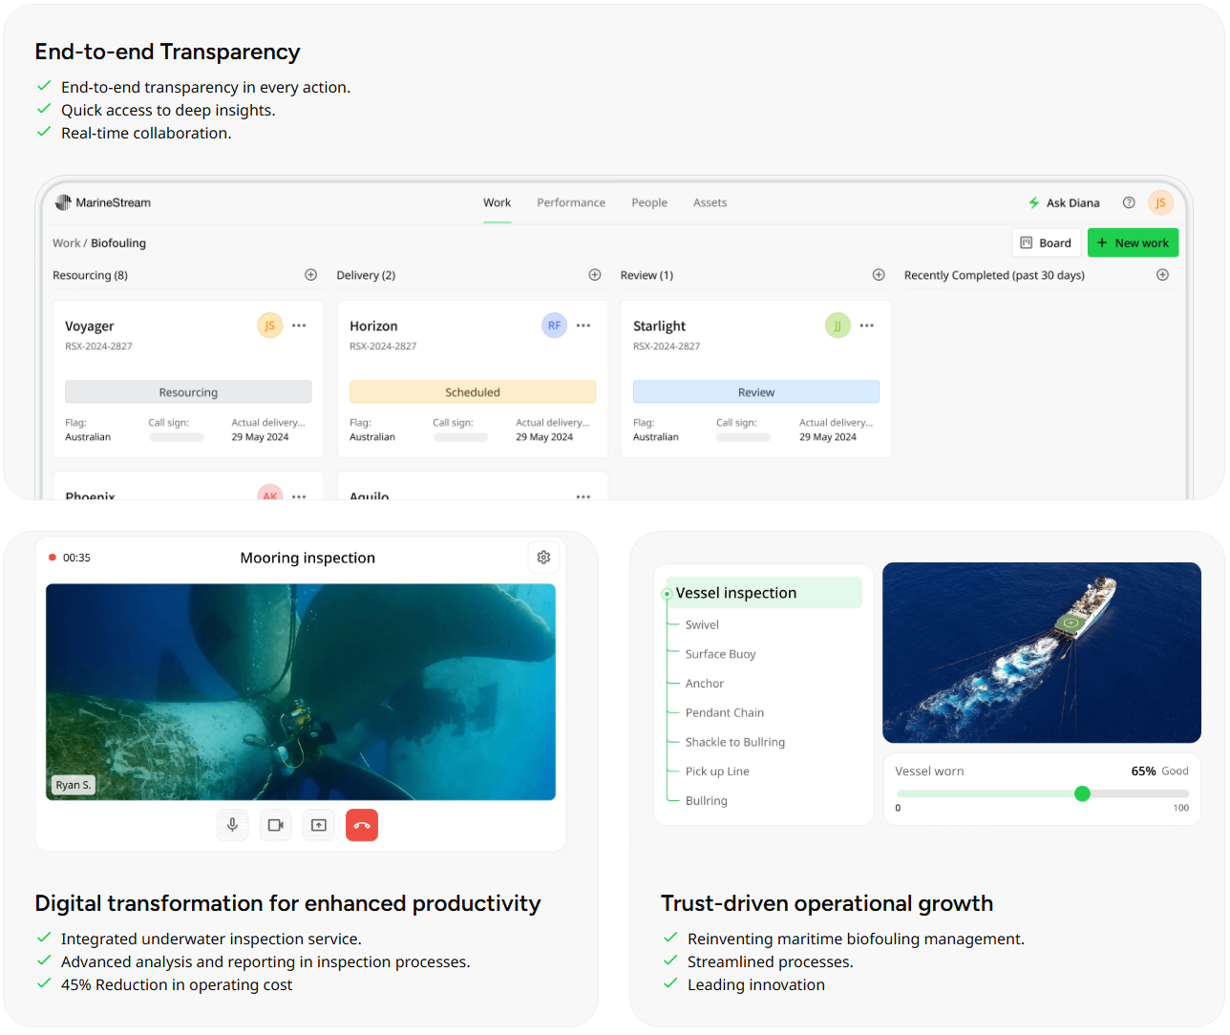Click the Vessel worn slider handle
Image resolution: width=1230 pixels, height=1035 pixels.
click(1082, 793)
